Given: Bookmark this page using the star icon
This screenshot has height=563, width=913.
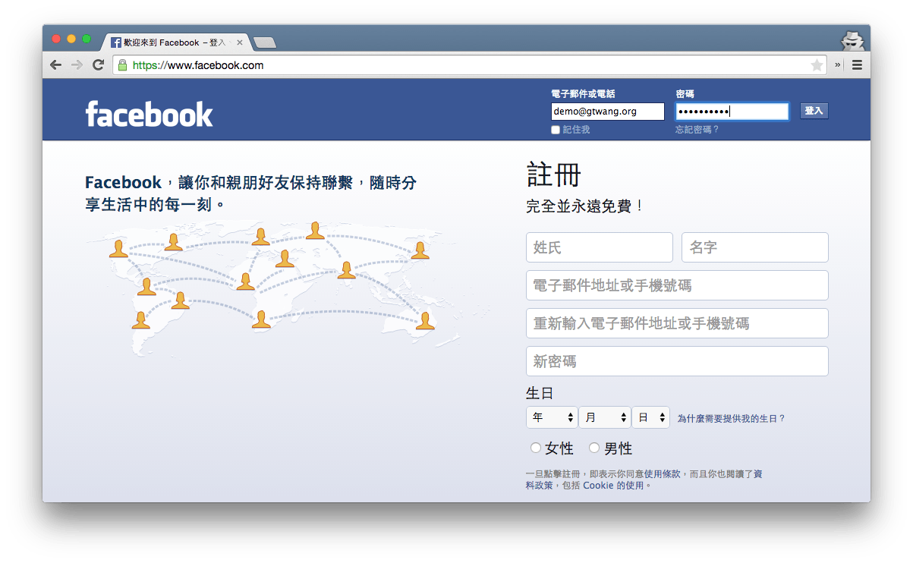Looking at the screenshot, I should 817,64.
